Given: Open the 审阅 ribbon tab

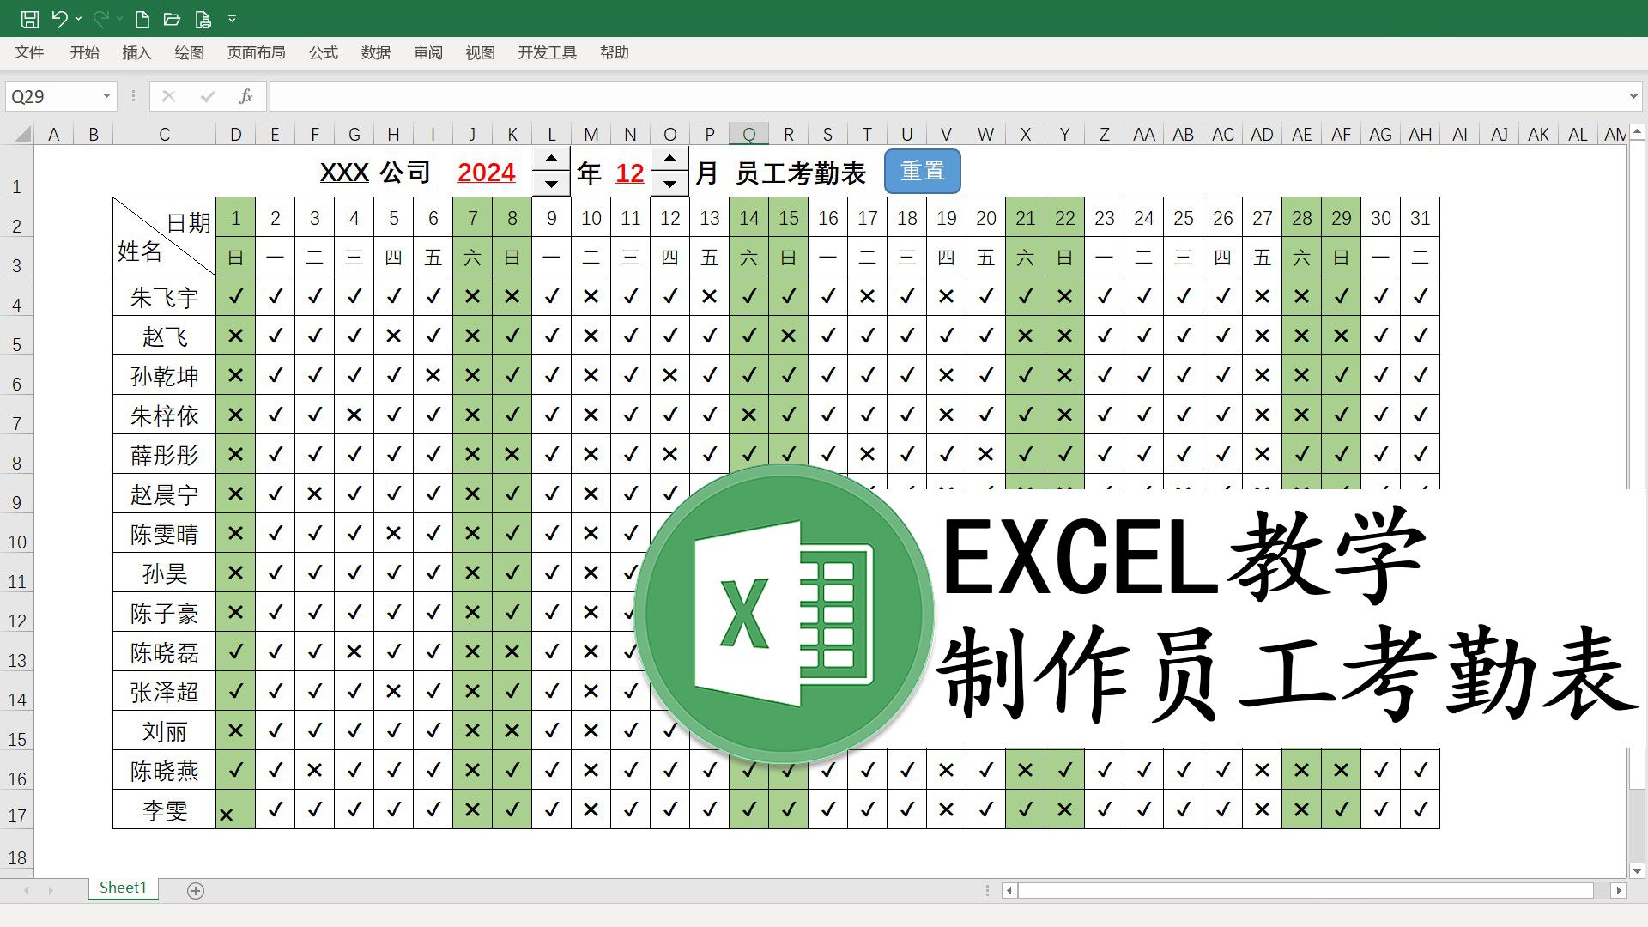Looking at the screenshot, I should pyautogui.click(x=428, y=52).
